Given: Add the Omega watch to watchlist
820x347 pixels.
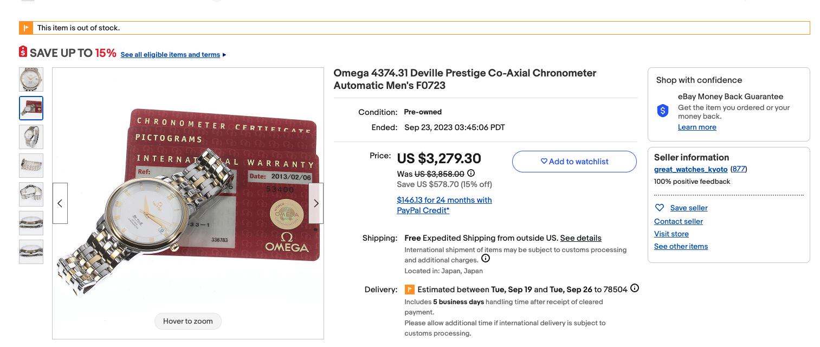Looking at the screenshot, I should pos(574,162).
